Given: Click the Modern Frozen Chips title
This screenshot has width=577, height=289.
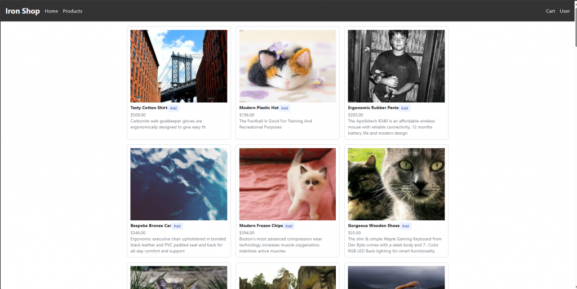Looking at the screenshot, I should pos(261,226).
